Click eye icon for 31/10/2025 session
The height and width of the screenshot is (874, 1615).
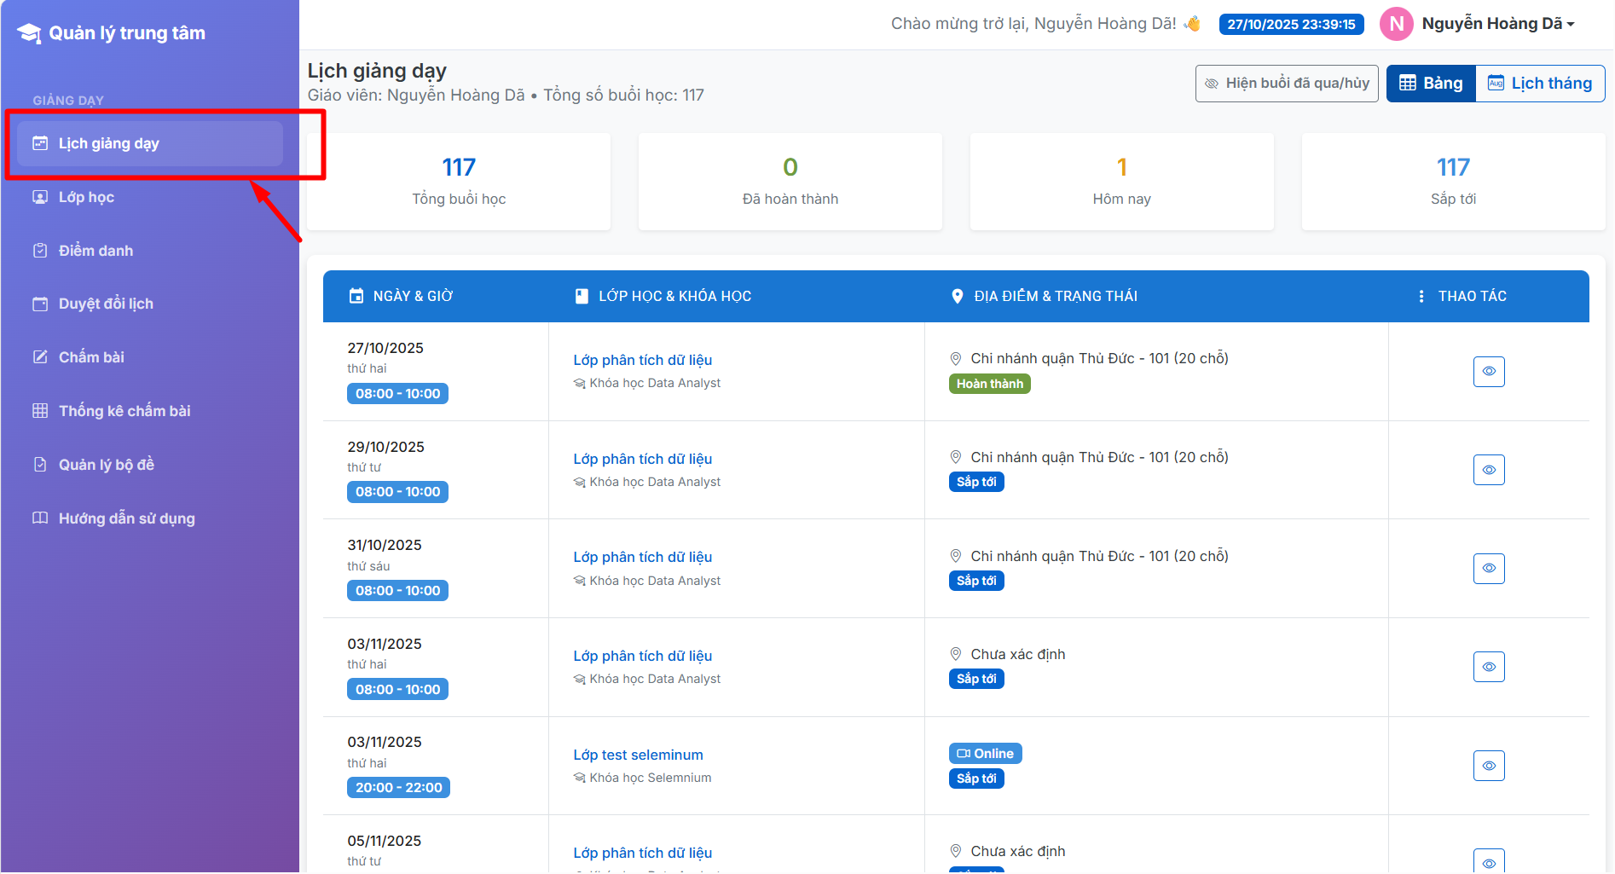pos(1488,569)
